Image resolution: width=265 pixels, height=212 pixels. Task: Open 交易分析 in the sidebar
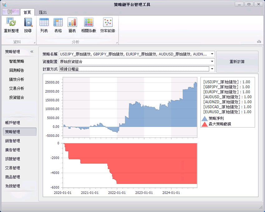[17, 89]
